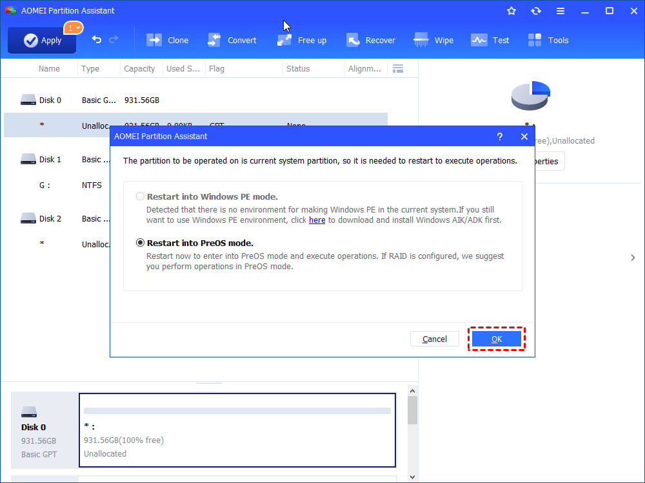The width and height of the screenshot is (645, 483).
Task: Open the Convert menu
Action: [x=232, y=40]
